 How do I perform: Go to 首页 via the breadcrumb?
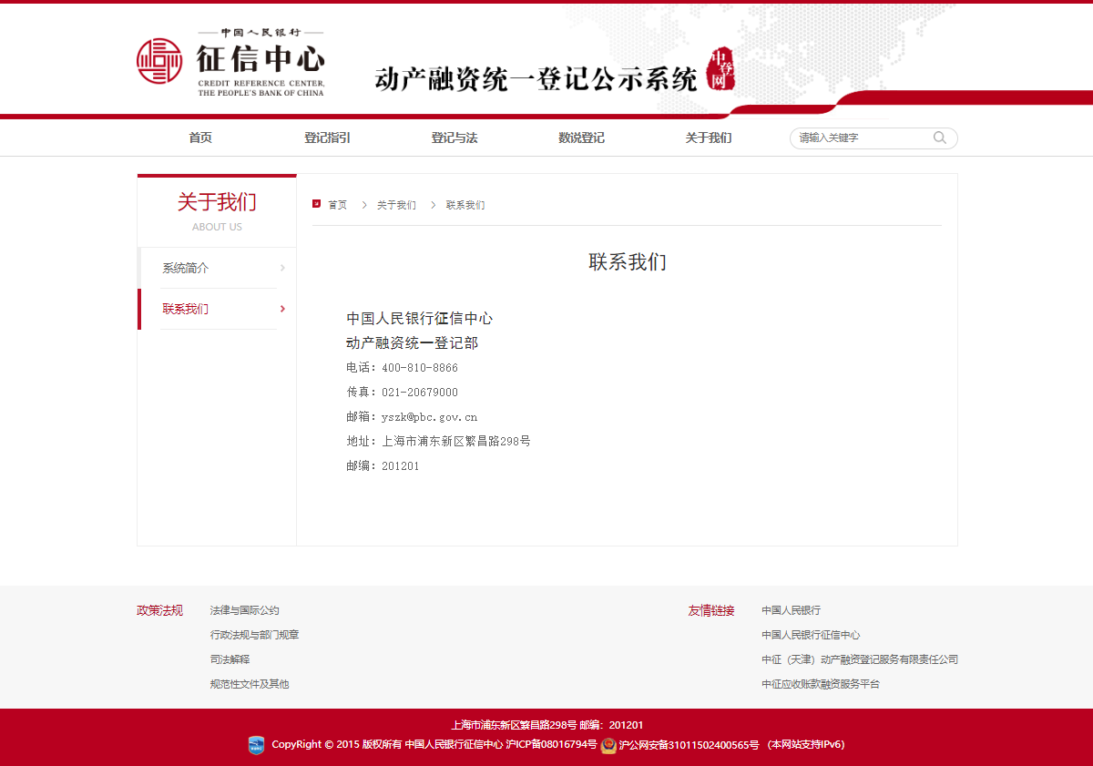click(x=338, y=205)
